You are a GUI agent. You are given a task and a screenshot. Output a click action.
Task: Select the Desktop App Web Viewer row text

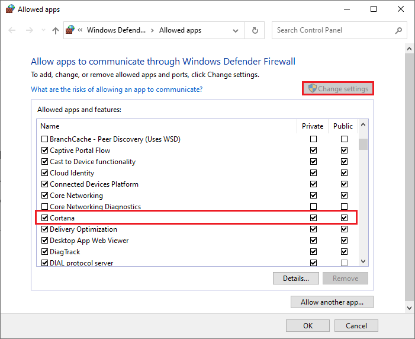pos(89,241)
